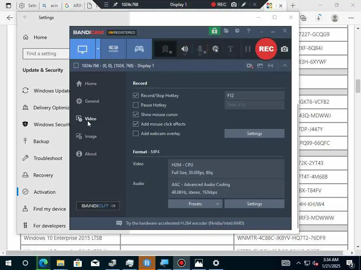The image size is (361, 270).
Task: Open Delivery Optimization in Settings
Action: tap(46, 108)
